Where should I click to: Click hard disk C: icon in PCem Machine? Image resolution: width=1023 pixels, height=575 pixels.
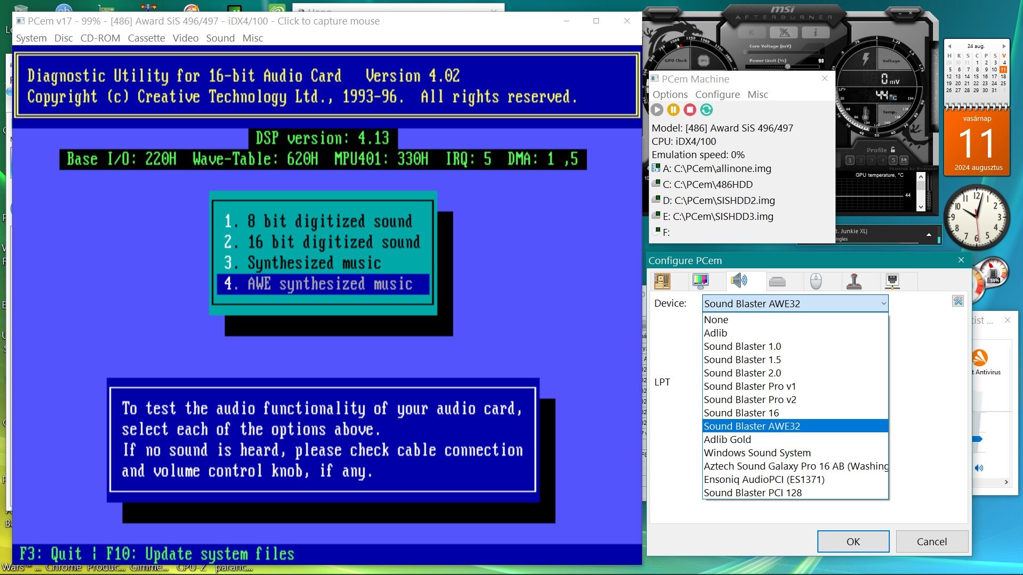pyautogui.click(x=656, y=184)
